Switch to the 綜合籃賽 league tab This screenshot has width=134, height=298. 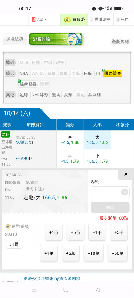(28, 84)
